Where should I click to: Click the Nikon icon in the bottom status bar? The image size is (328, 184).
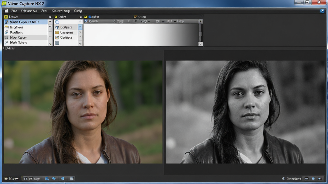click(6, 179)
